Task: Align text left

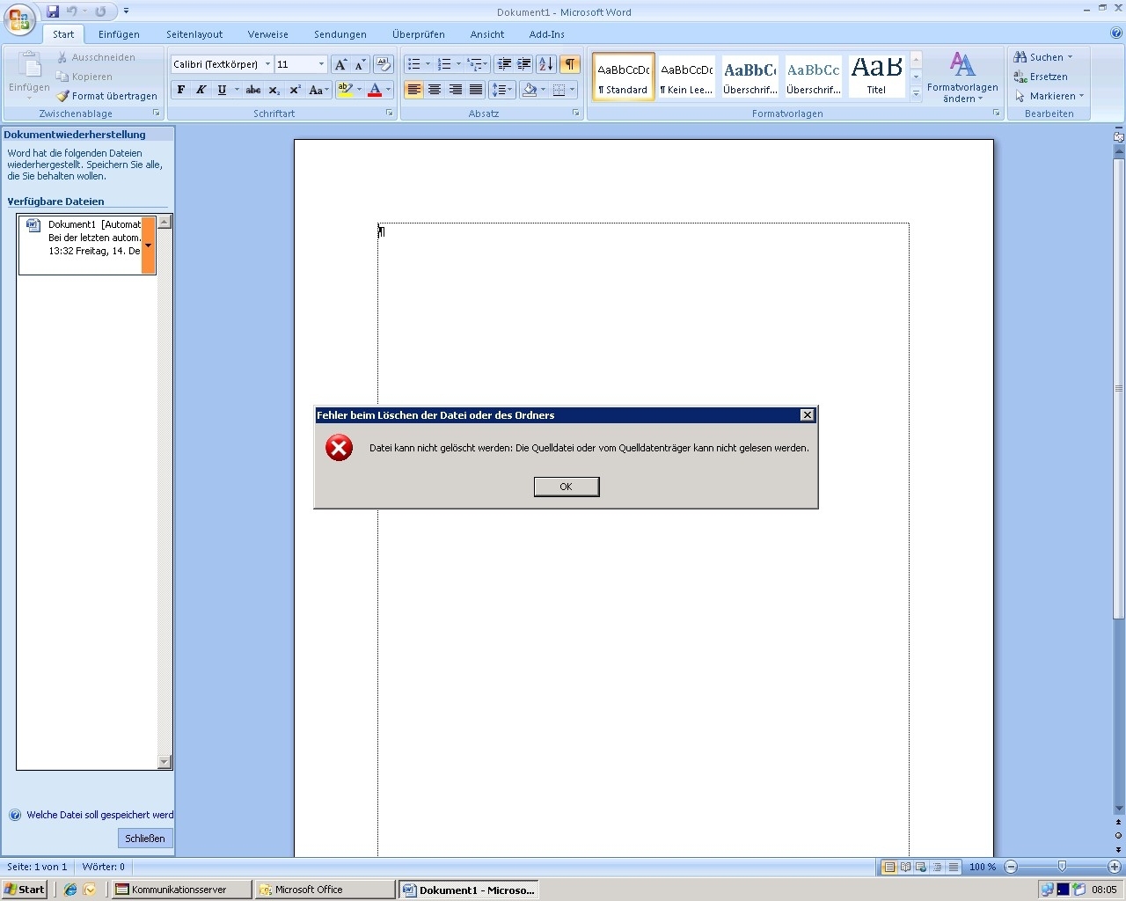Action: [x=413, y=90]
